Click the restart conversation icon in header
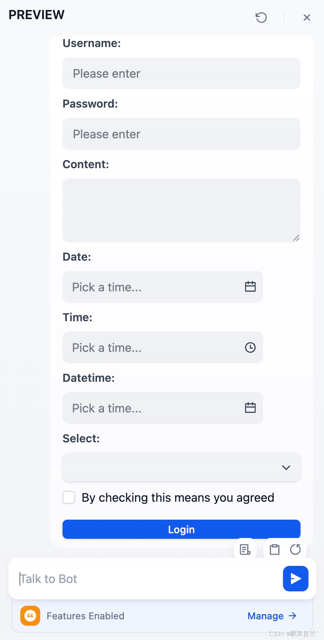 (x=261, y=18)
